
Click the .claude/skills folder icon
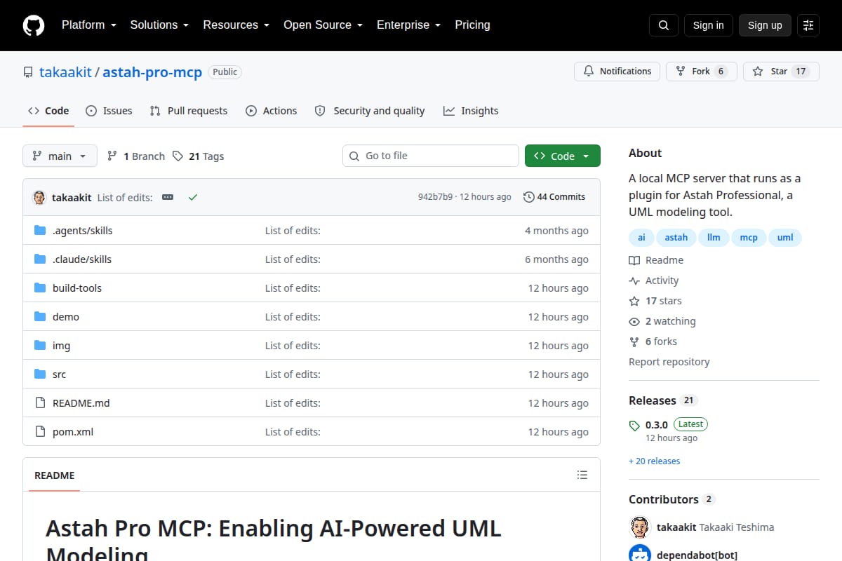click(40, 259)
